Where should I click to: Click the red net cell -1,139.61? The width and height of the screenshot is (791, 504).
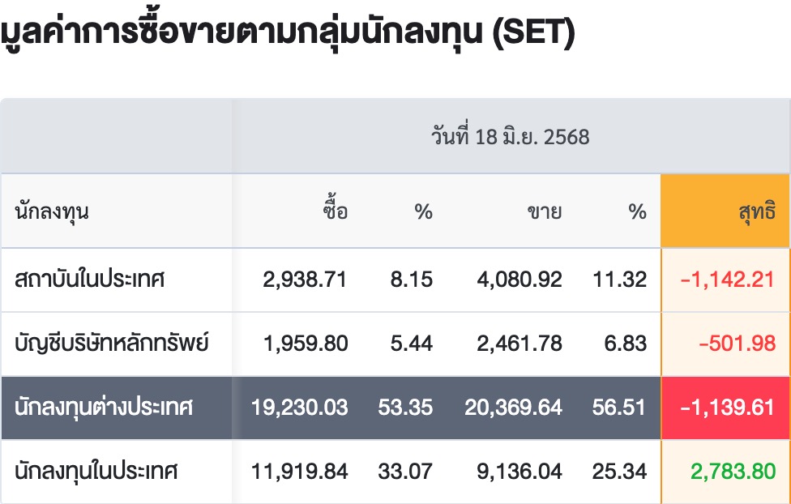pos(725,408)
